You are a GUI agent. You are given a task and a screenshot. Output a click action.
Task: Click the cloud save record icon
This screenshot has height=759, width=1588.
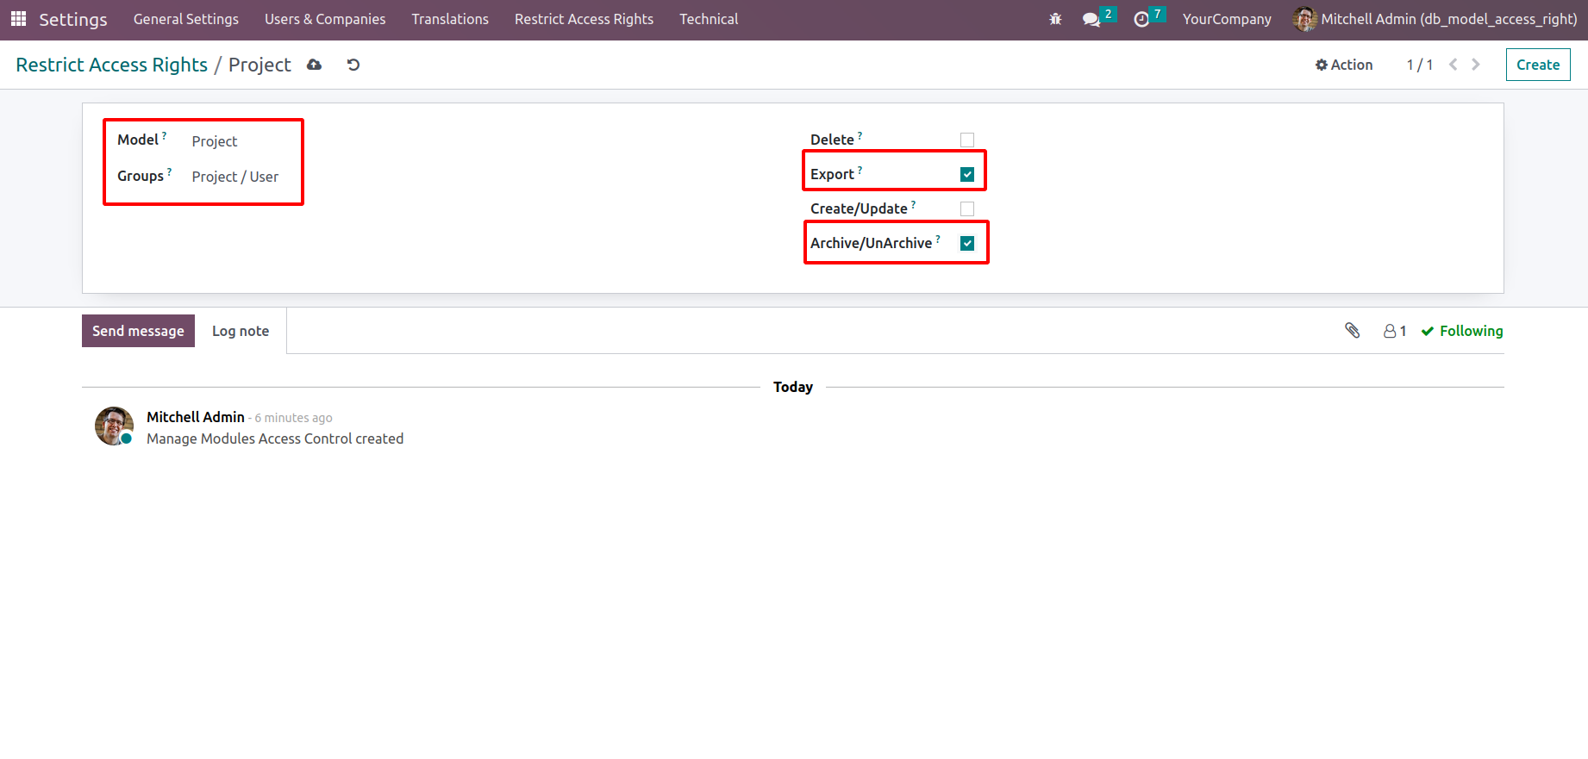click(x=315, y=65)
